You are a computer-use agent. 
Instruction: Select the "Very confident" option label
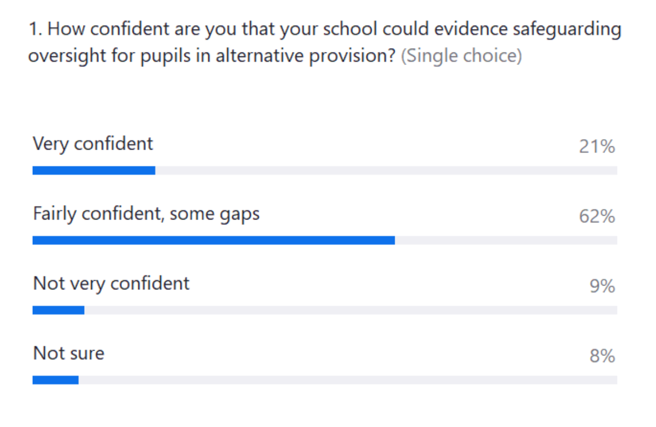93,144
